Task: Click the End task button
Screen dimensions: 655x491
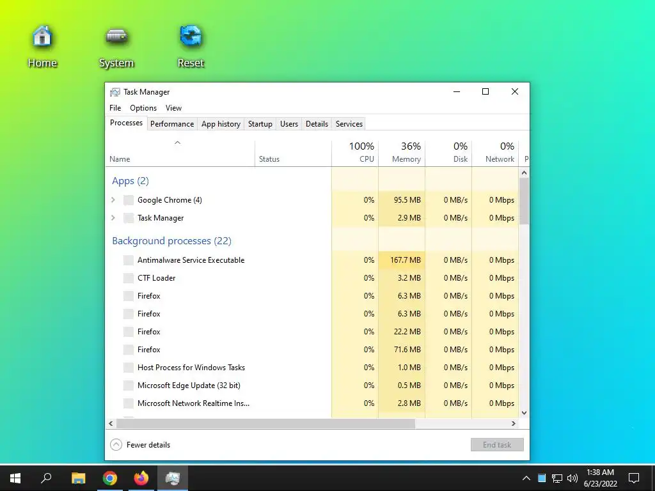Action: [x=497, y=445]
